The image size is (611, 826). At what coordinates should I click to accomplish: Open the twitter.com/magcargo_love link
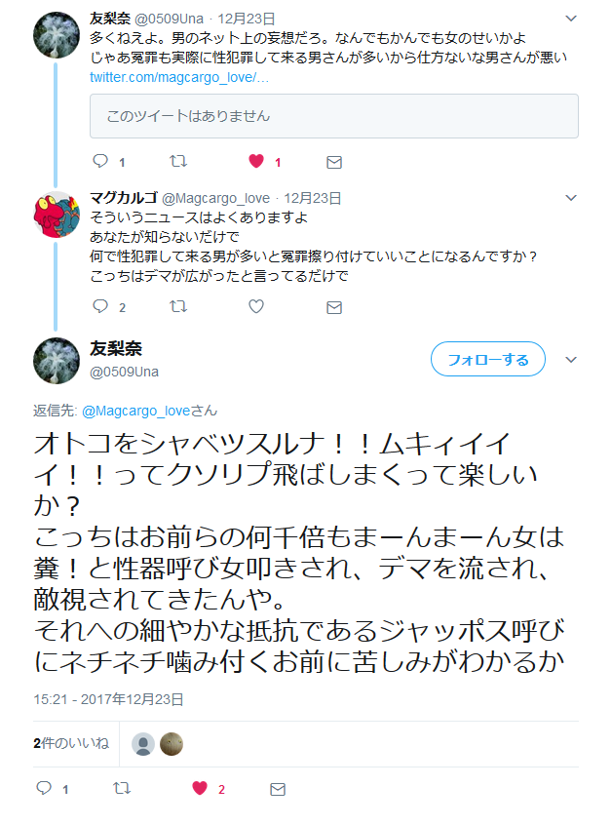(178, 76)
